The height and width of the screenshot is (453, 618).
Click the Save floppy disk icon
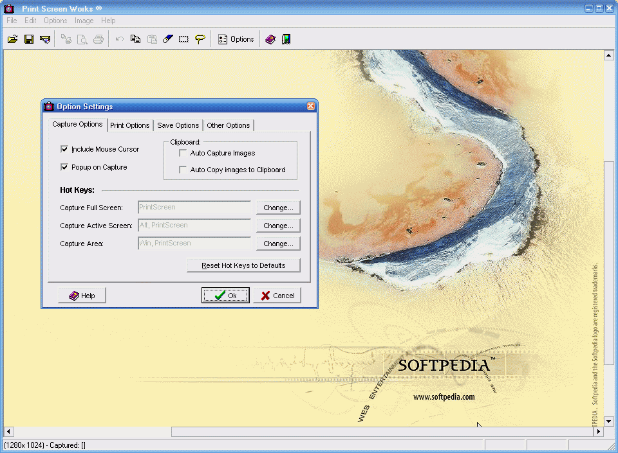tap(29, 39)
